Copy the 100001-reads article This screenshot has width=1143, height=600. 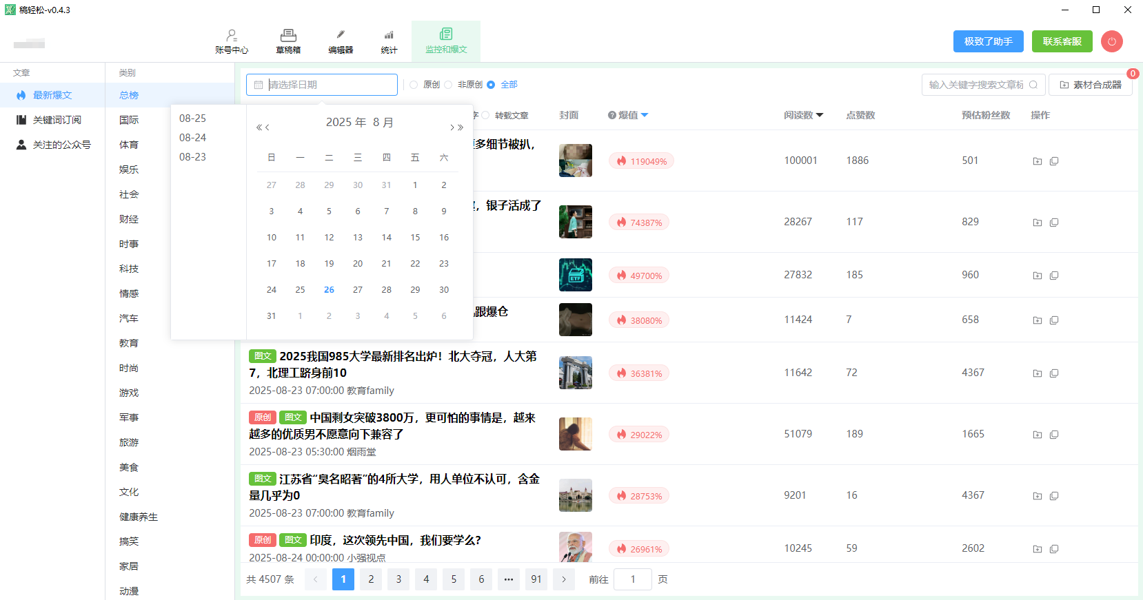[1054, 161]
